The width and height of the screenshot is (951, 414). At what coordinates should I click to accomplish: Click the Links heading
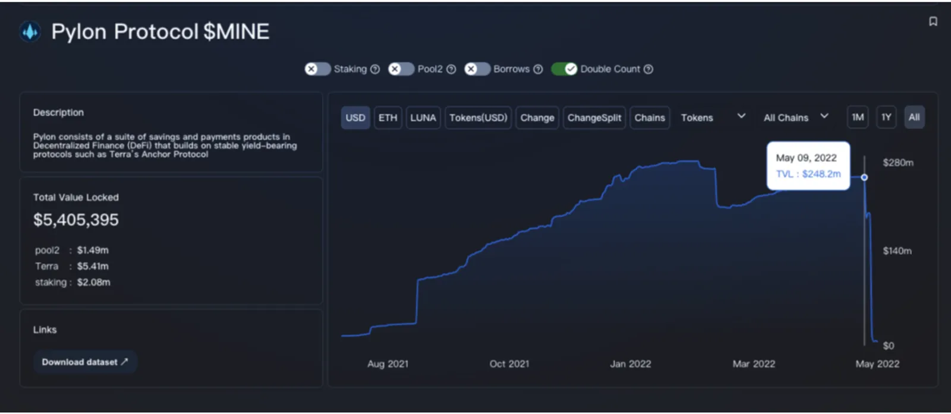[45, 330]
